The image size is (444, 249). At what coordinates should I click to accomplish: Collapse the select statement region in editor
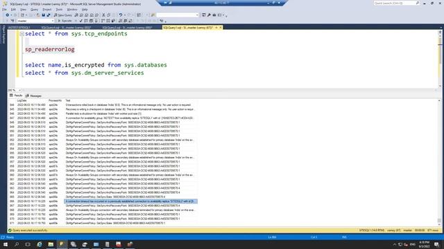pyautogui.click(x=22, y=34)
